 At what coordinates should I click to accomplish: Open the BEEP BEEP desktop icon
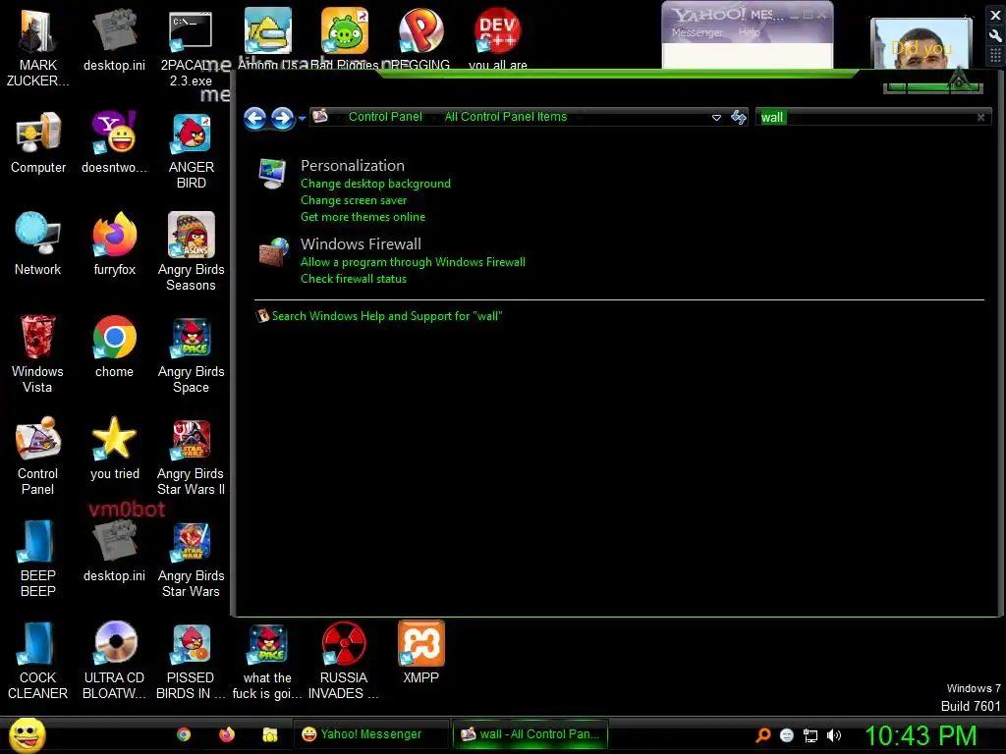37,559
